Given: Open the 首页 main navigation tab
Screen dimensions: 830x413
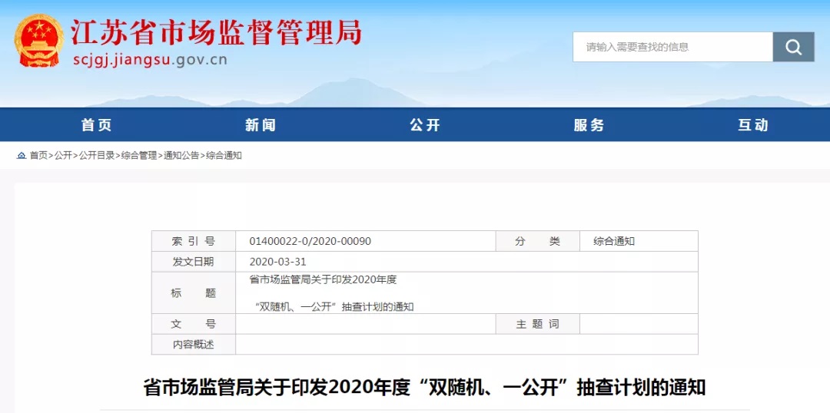Looking at the screenshot, I should [x=97, y=125].
